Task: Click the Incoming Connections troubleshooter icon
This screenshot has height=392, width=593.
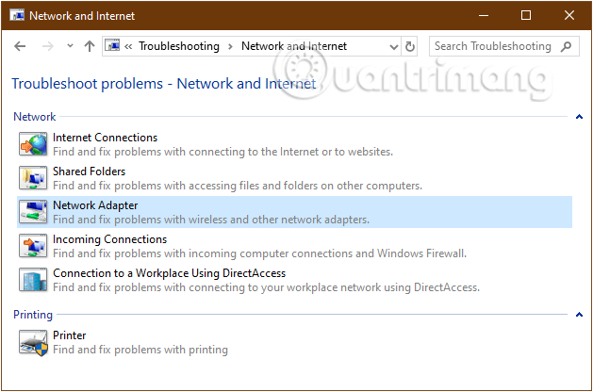Action: tap(33, 246)
